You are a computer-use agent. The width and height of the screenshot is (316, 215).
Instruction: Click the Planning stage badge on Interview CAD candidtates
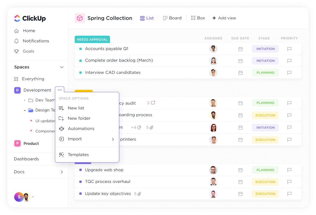pyautogui.click(x=265, y=73)
